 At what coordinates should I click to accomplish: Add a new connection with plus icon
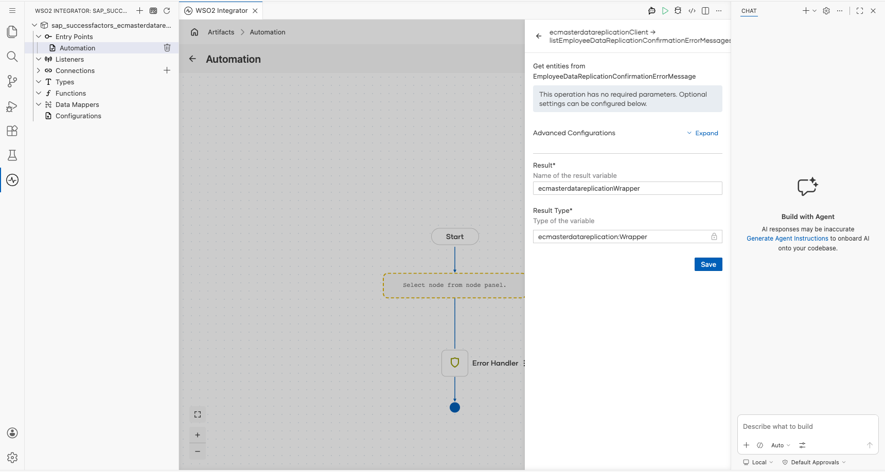coord(167,70)
